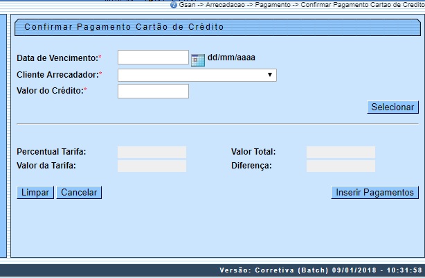Click the 'Diferença:' label
Screen dimensions: 425x278
pos(251,166)
